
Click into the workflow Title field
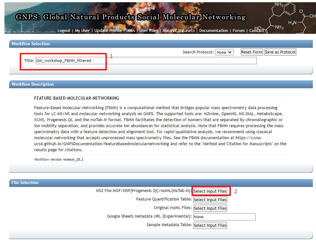click(x=146, y=61)
